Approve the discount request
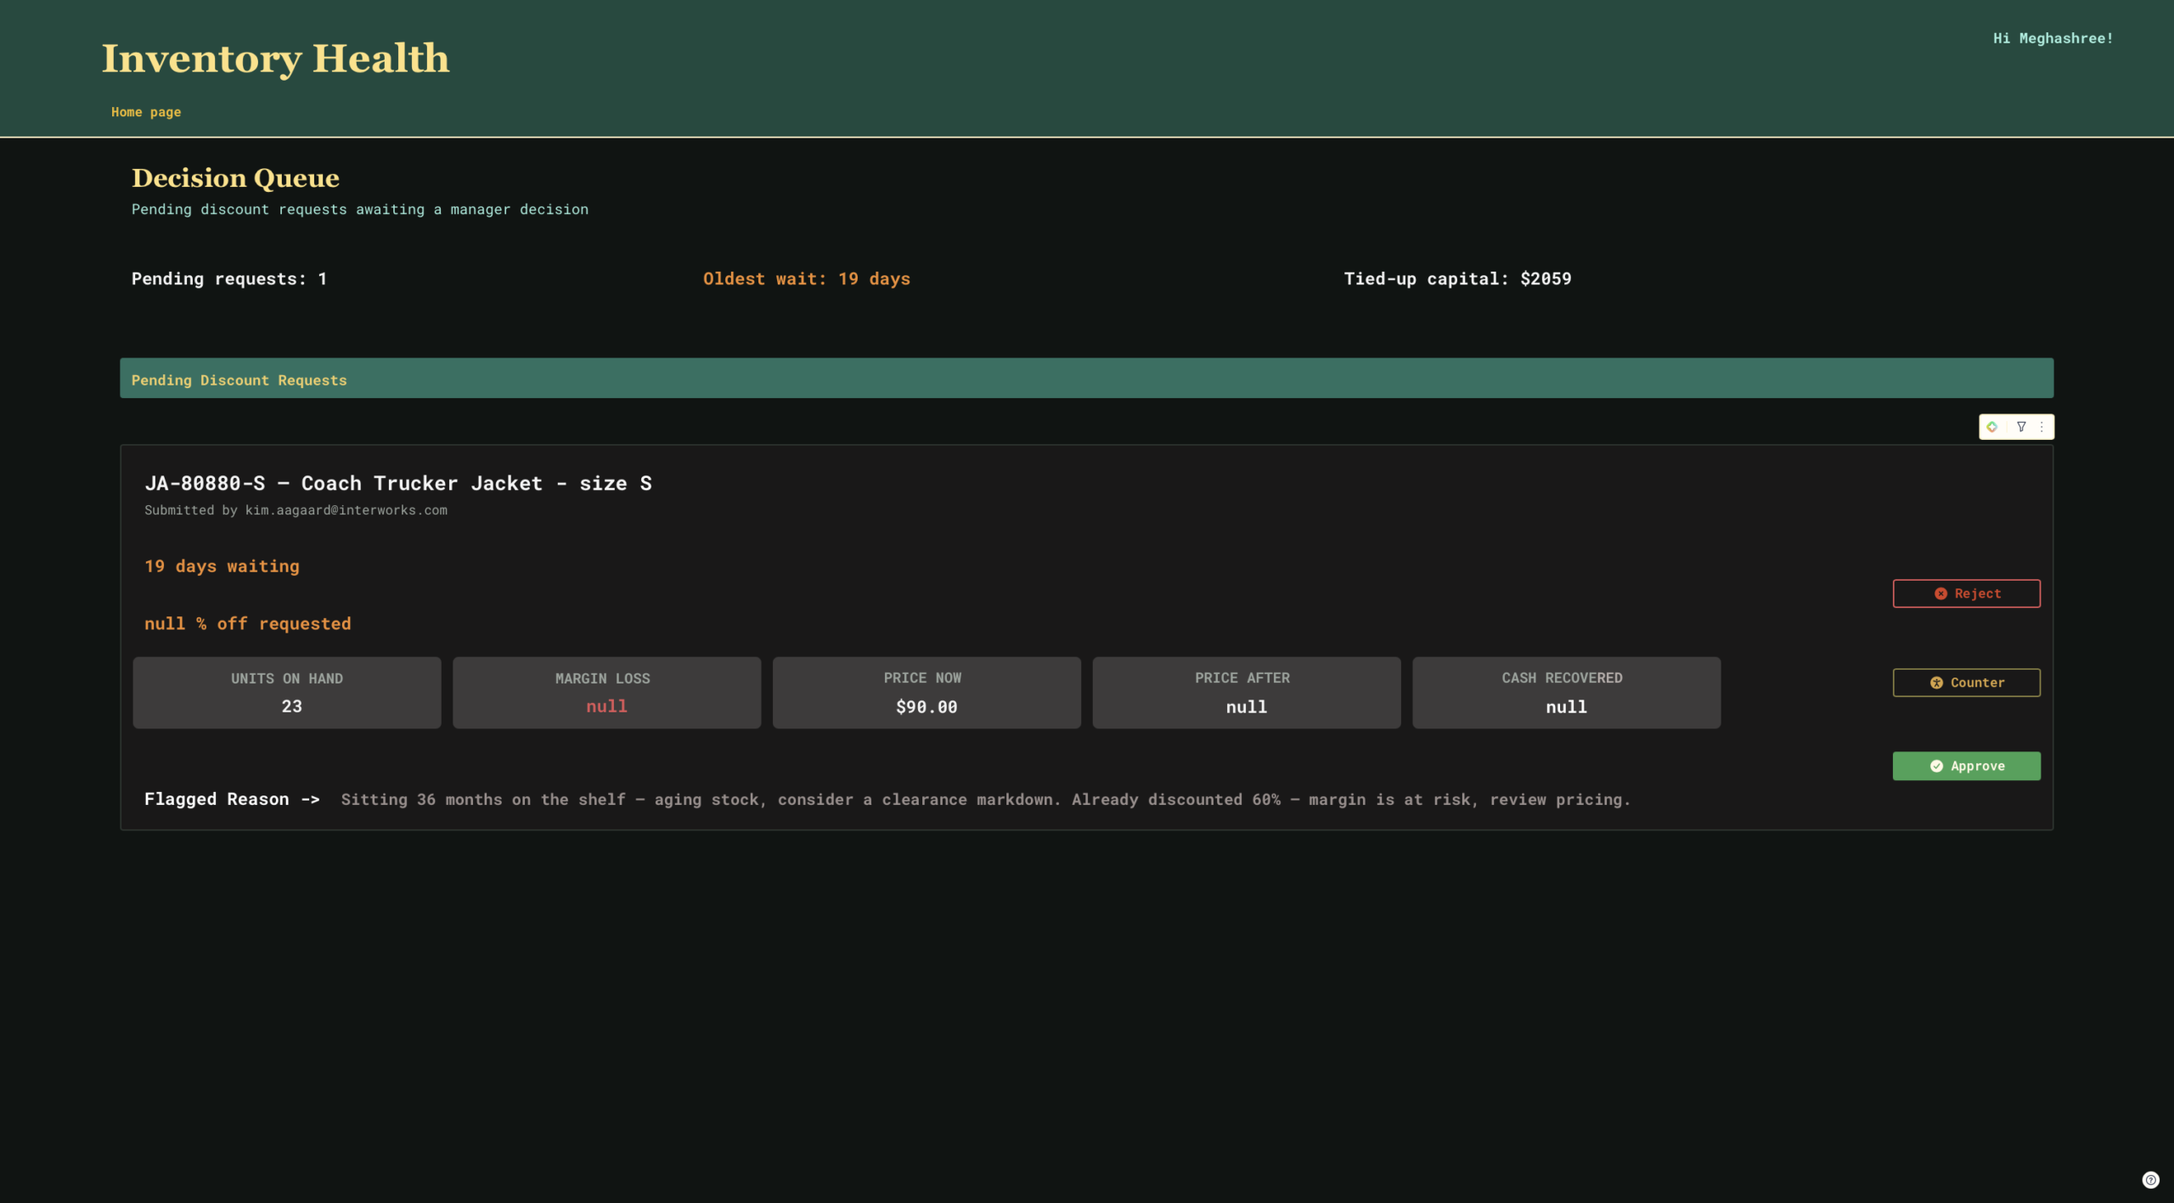The image size is (2174, 1203). click(1966, 766)
